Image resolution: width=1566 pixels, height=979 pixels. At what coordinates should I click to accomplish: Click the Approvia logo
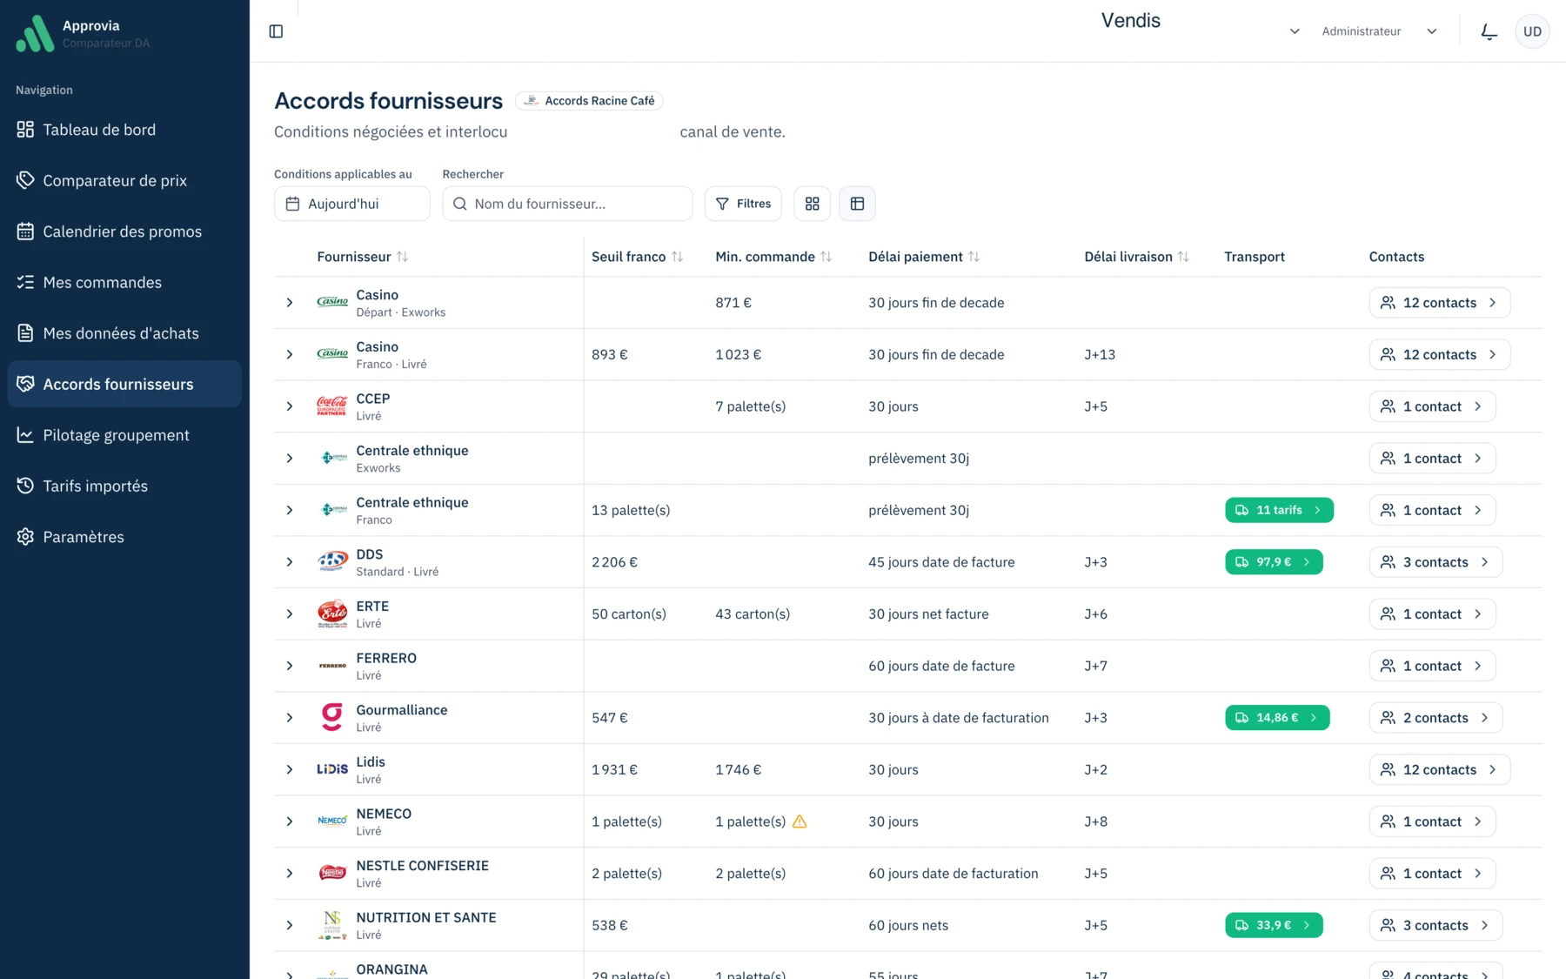click(35, 33)
